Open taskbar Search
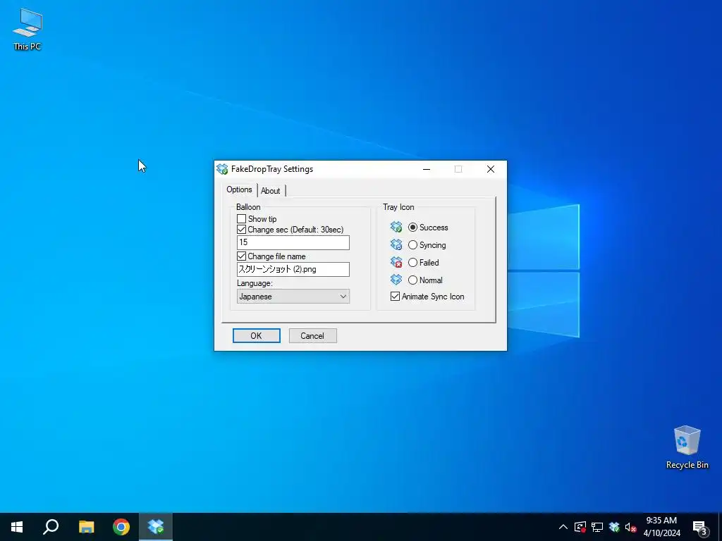The width and height of the screenshot is (722, 541). tap(51, 527)
